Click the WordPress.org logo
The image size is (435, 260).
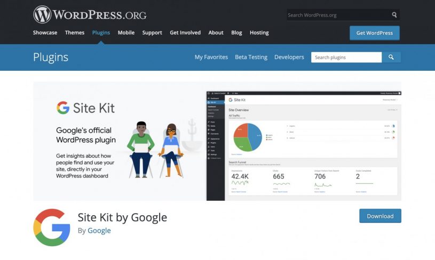click(90, 14)
